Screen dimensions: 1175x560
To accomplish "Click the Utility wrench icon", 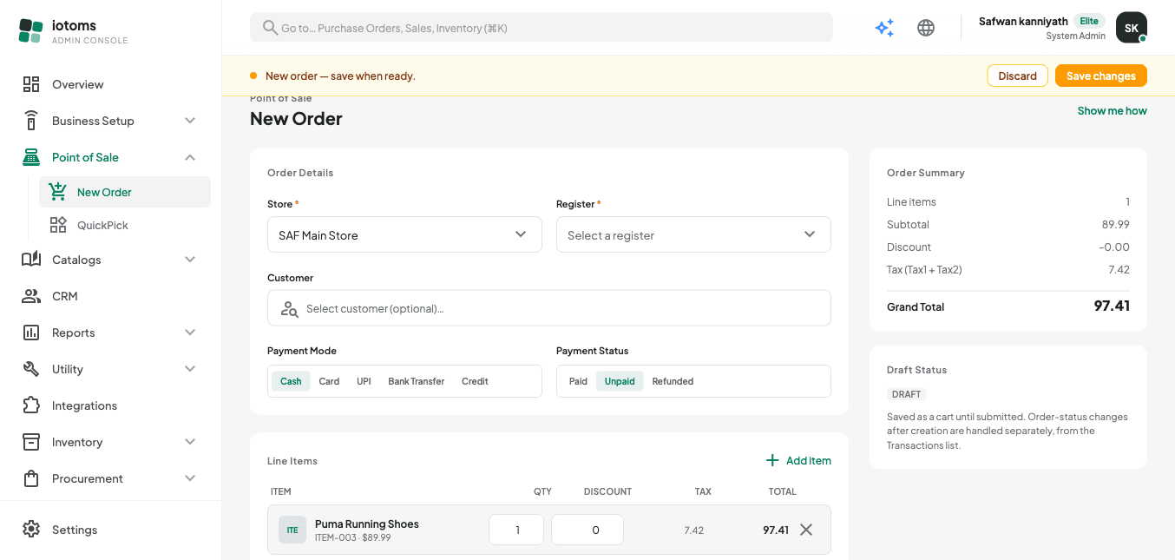I will [31, 369].
